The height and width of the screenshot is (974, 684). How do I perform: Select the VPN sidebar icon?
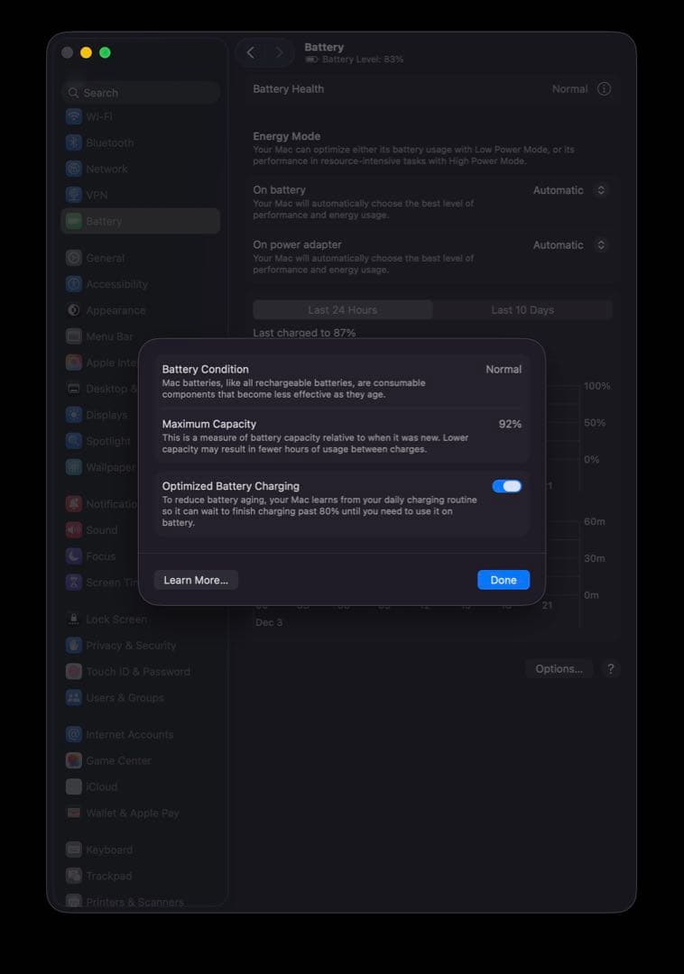coord(74,195)
